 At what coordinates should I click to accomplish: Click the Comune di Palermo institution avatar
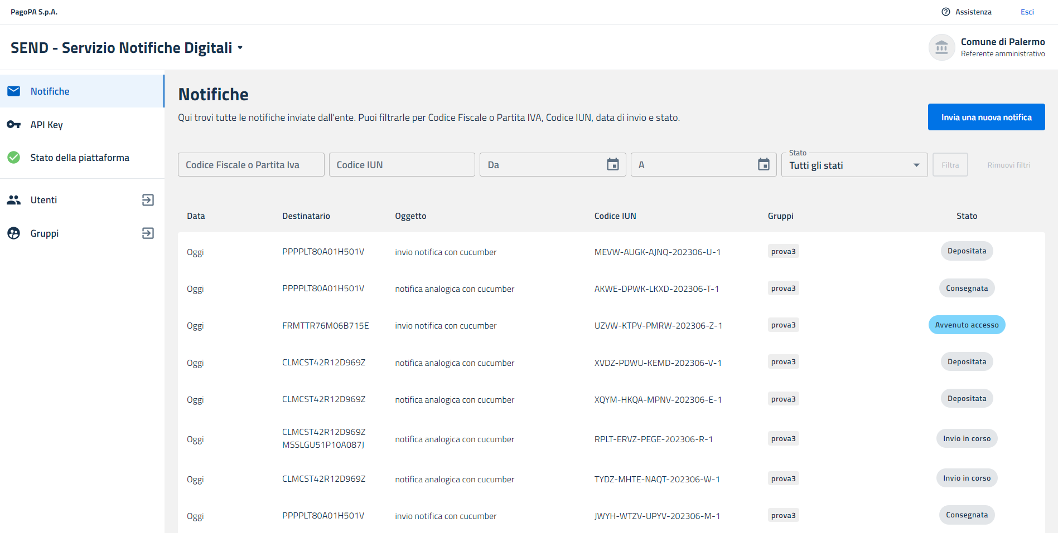pyautogui.click(x=941, y=47)
